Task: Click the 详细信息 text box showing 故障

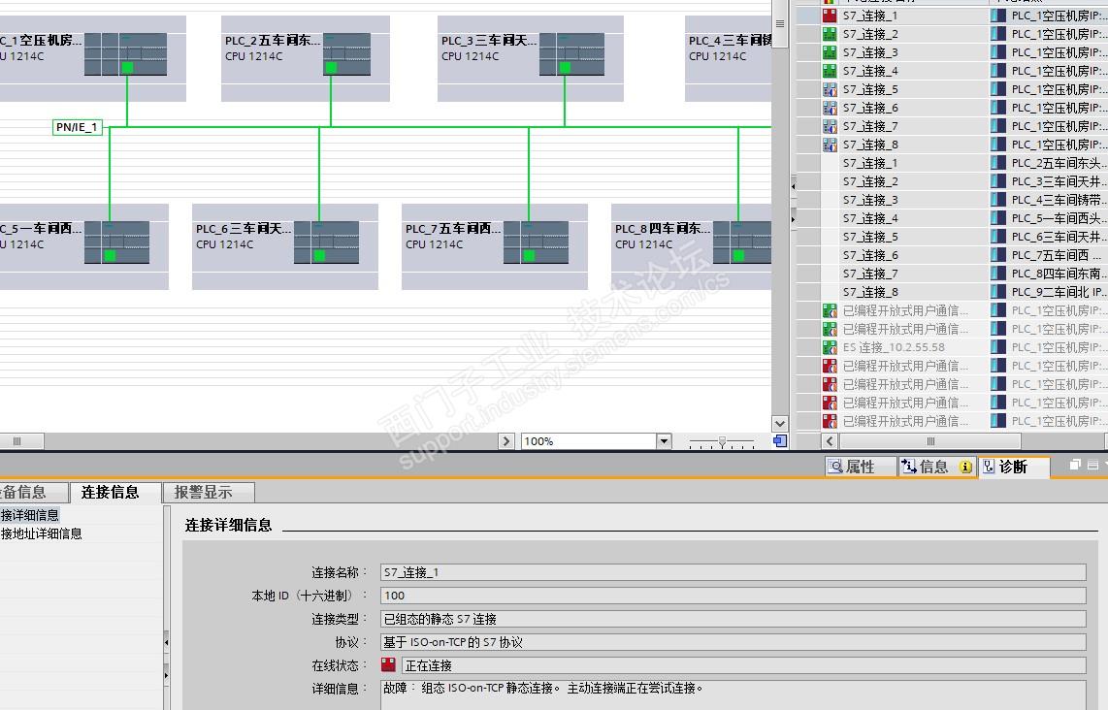Action: point(733,695)
